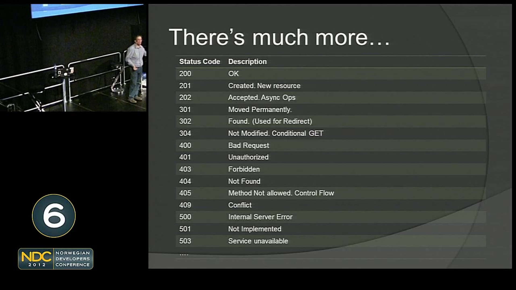This screenshot has height=290, width=516.
Task: Click the speaker video thumbnail
Action: pos(73,57)
